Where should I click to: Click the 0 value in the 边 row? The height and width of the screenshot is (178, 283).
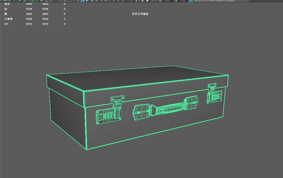(64, 9)
